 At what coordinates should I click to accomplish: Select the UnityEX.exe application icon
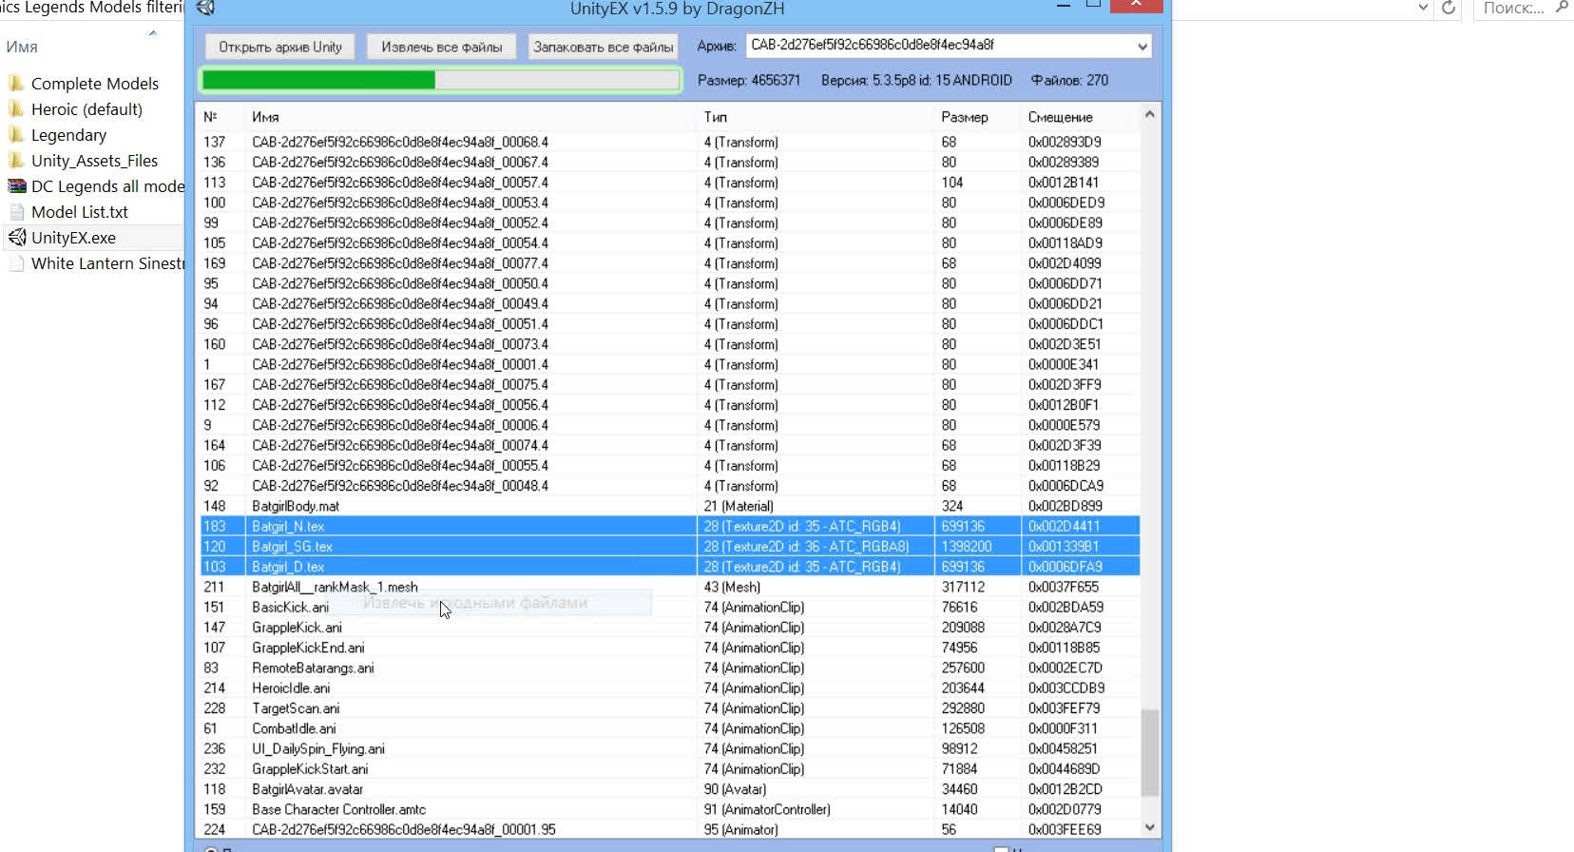pyautogui.click(x=16, y=238)
